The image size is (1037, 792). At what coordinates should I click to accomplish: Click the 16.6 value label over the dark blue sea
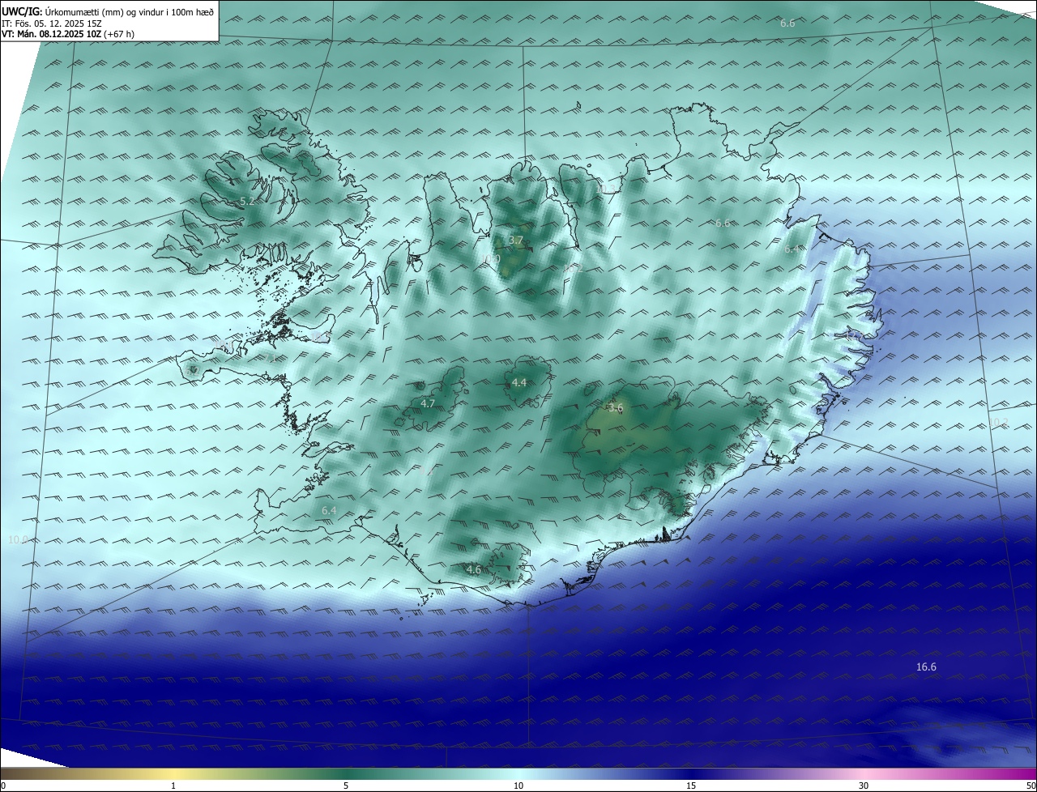[926, 667]
